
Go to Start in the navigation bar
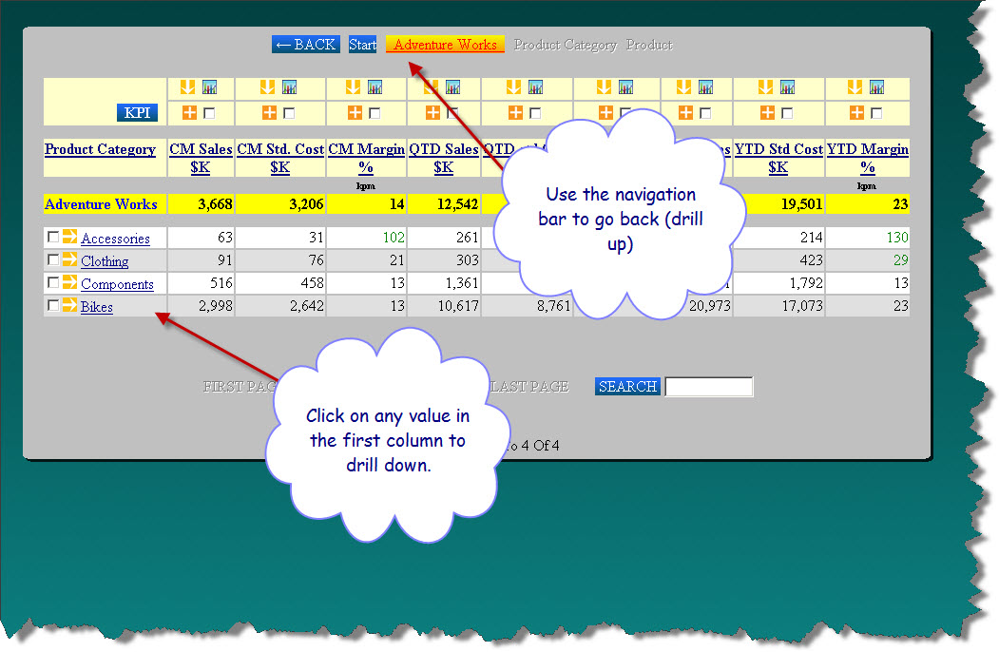coord(362,45)
